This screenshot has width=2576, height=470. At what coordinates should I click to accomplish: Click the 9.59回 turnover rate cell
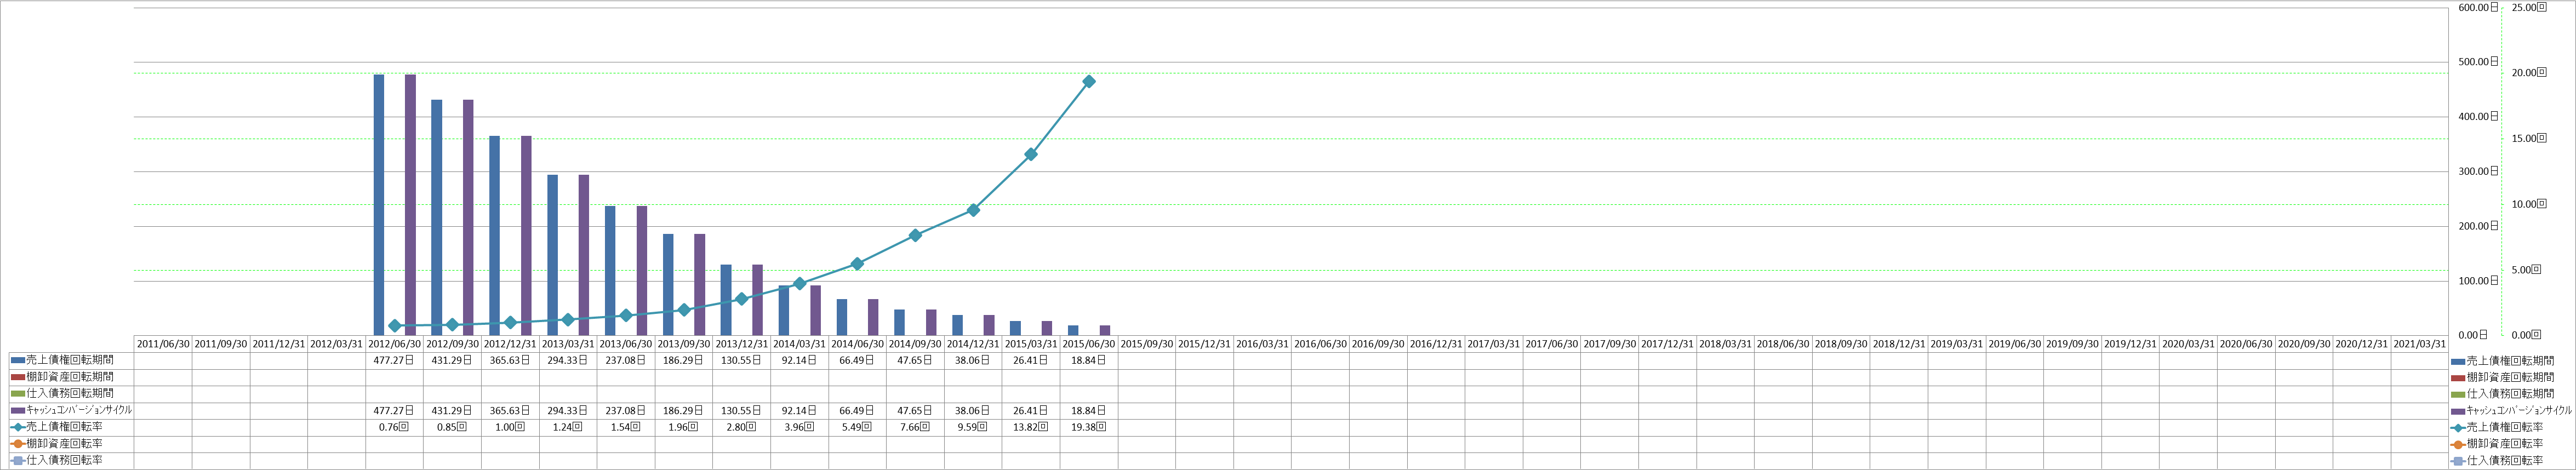click(974, 427)
